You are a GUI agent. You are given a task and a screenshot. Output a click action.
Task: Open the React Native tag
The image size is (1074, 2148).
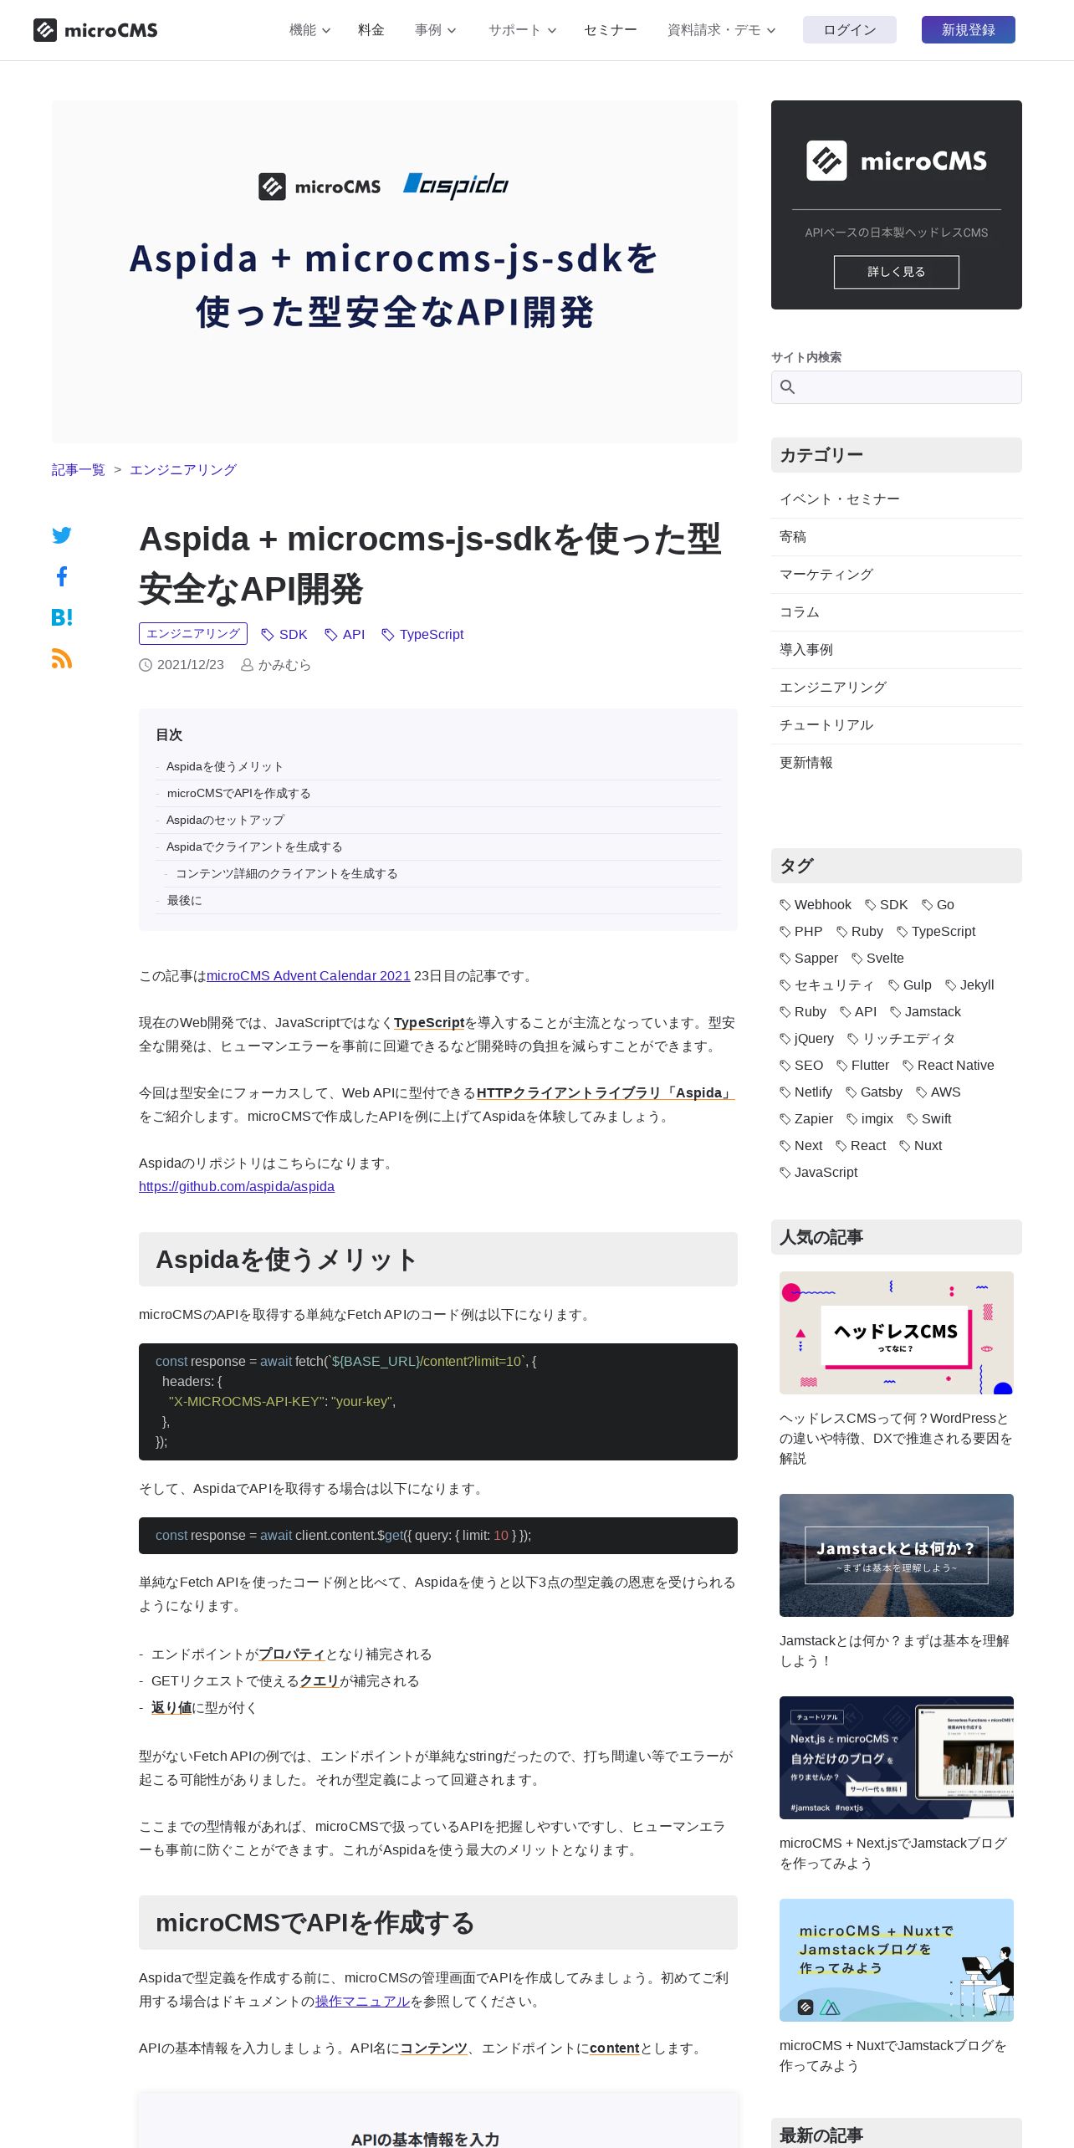[949, 1066]
